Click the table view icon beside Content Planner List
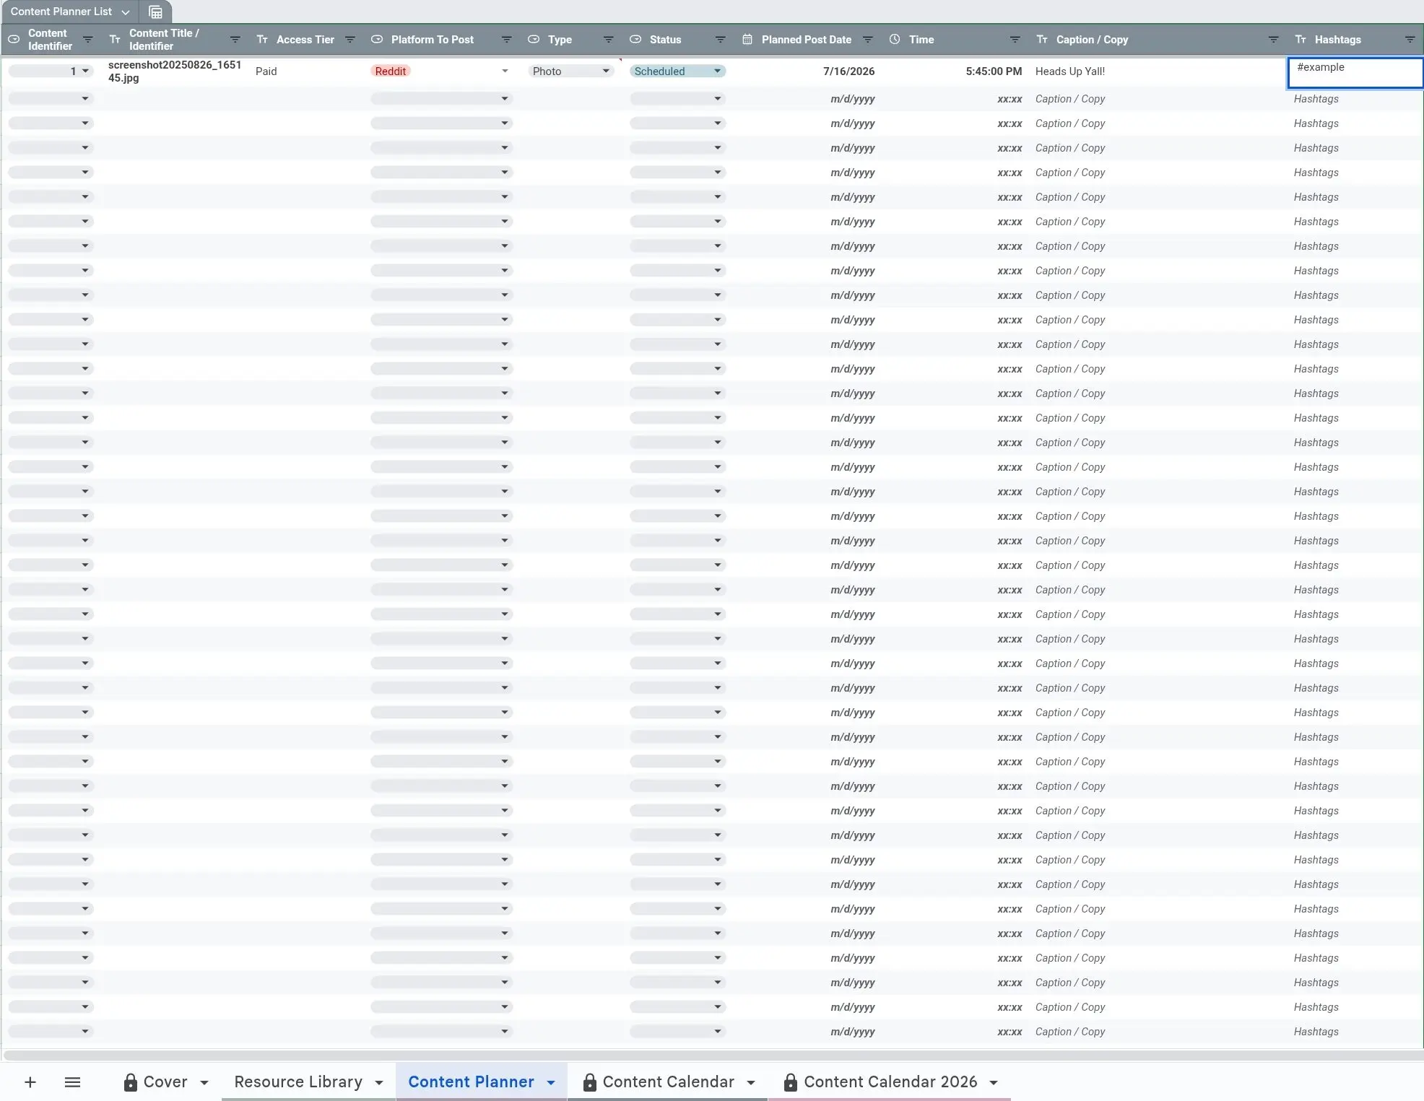The width and height of the screenshot is (1424, 1101). 155,12
